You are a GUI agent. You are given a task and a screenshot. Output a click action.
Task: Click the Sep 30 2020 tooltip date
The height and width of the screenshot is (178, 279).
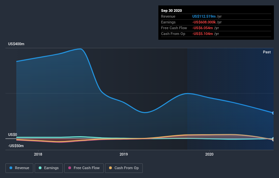tap(171, 11)
